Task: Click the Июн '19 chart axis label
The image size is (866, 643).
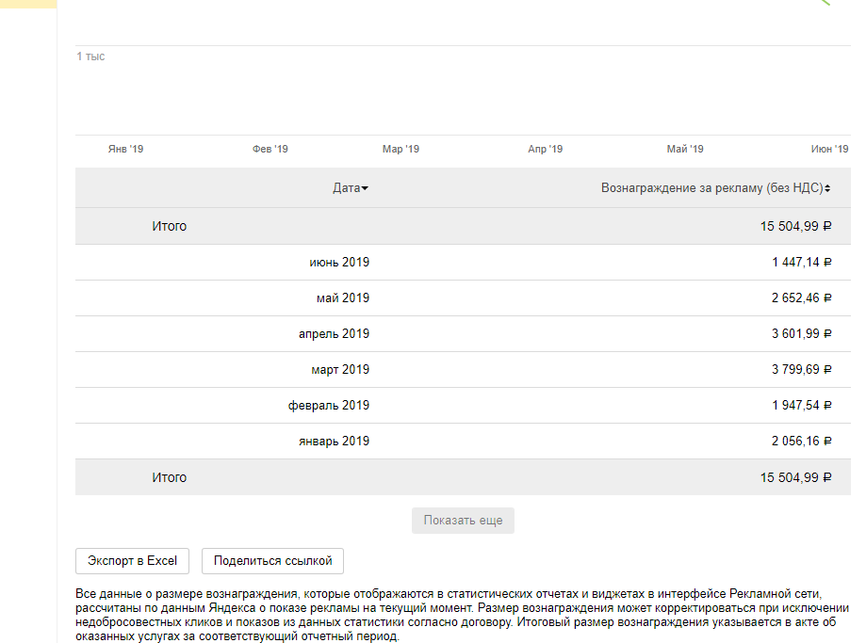Action: [829, 150]
